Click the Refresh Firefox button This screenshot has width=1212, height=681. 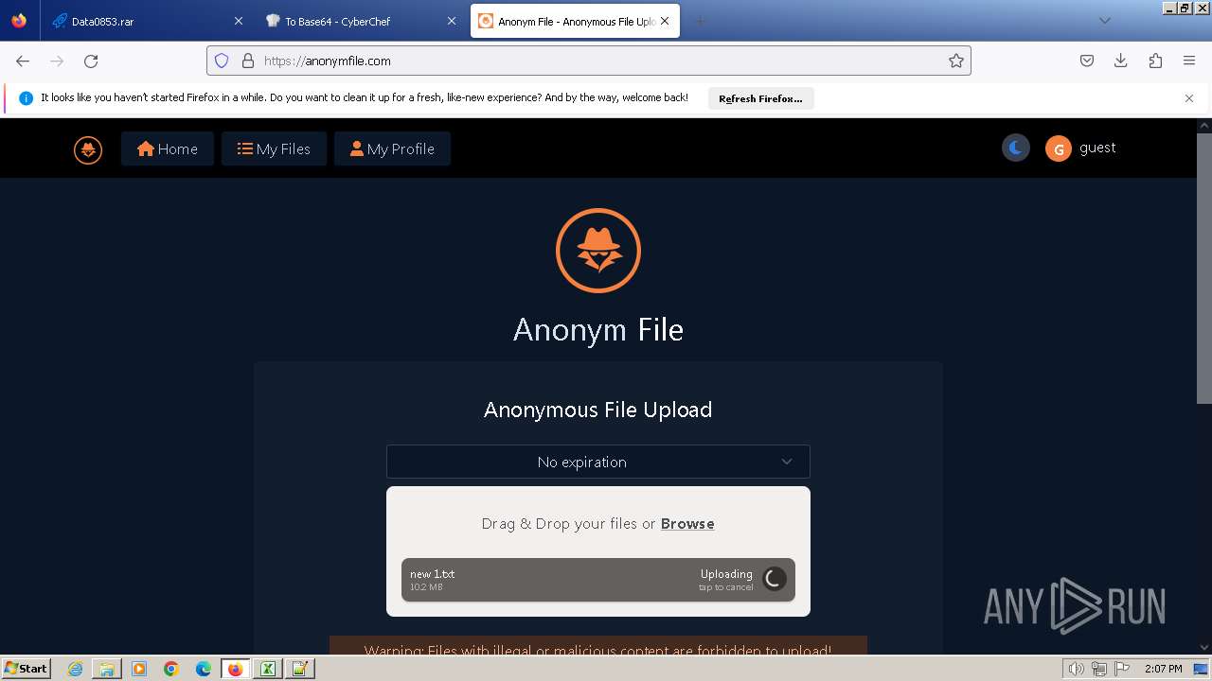tap(760, 98)
